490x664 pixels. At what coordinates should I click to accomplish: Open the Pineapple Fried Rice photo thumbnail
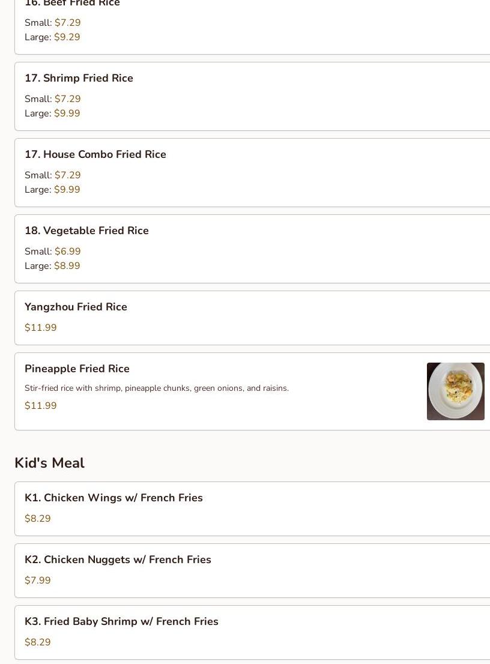pyautogui.click(x=455, y=391)
